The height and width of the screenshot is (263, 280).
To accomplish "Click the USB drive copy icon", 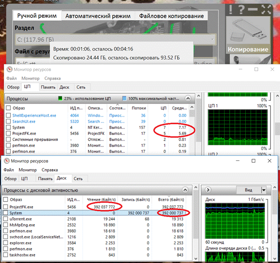I will 248,30.
